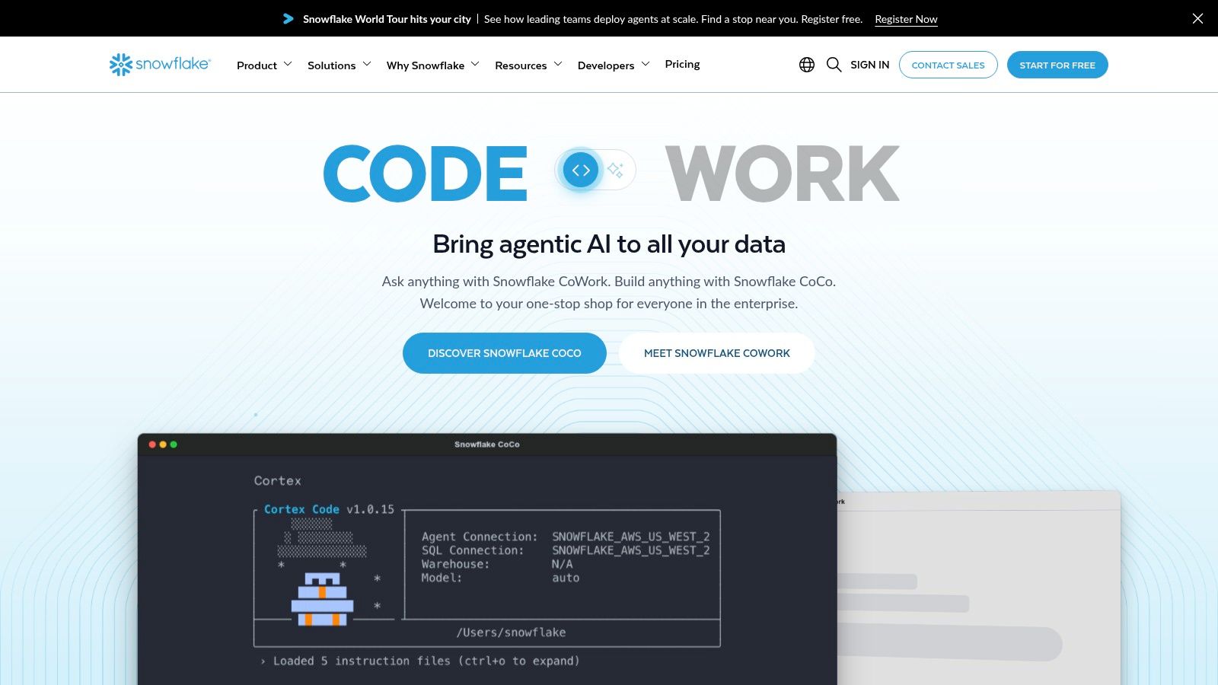This screenshot has height=685, width=1218.
Task: Click the large WORK heading
Action: [783, 174]
